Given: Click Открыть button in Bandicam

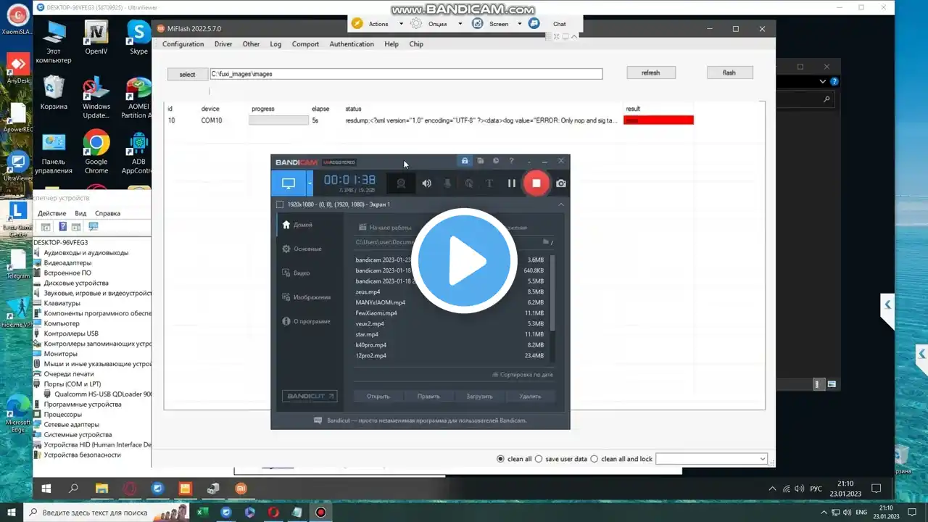Looking at the screenshot, I should point(378,397).
